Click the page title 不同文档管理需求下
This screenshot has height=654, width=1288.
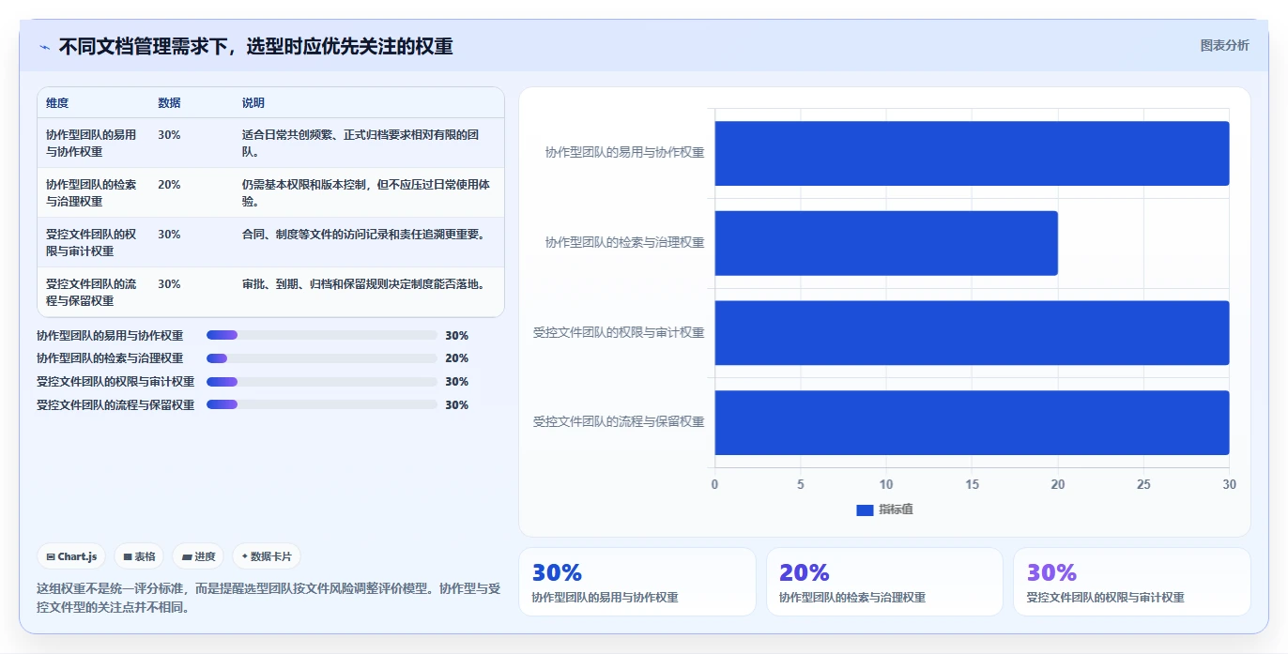(x=255, y=46)
